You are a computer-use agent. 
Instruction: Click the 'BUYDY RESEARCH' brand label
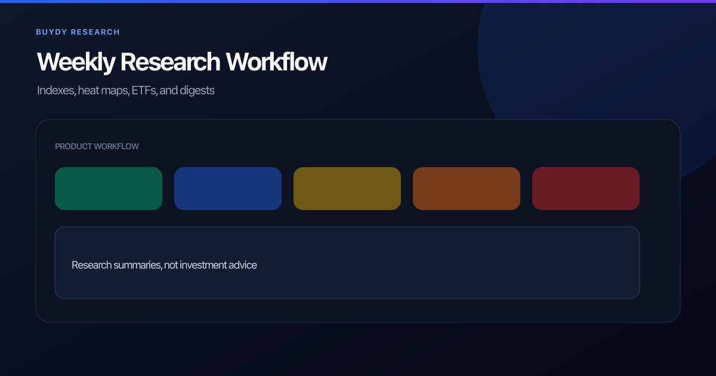coord(78,32)
